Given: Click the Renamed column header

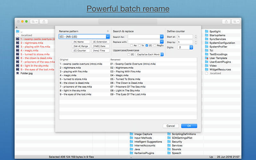Looking at the screenshot, I should coord(153,60).
